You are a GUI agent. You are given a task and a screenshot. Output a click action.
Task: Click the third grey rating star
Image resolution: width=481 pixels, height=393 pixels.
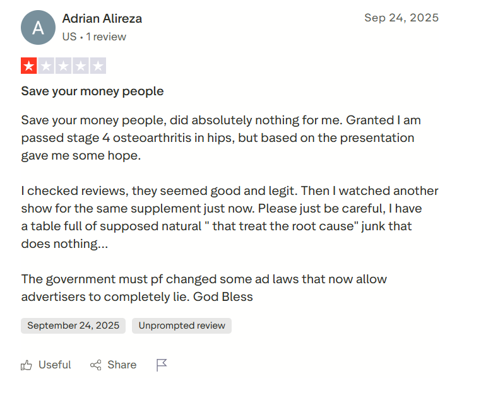pos(63,66)
